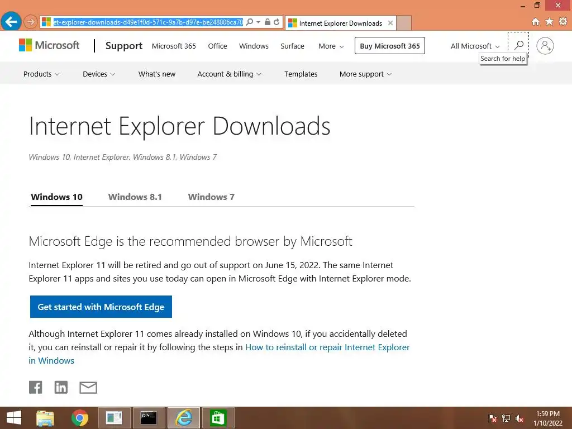
Task: Expand the Products menu
Action: coord(41,74)
